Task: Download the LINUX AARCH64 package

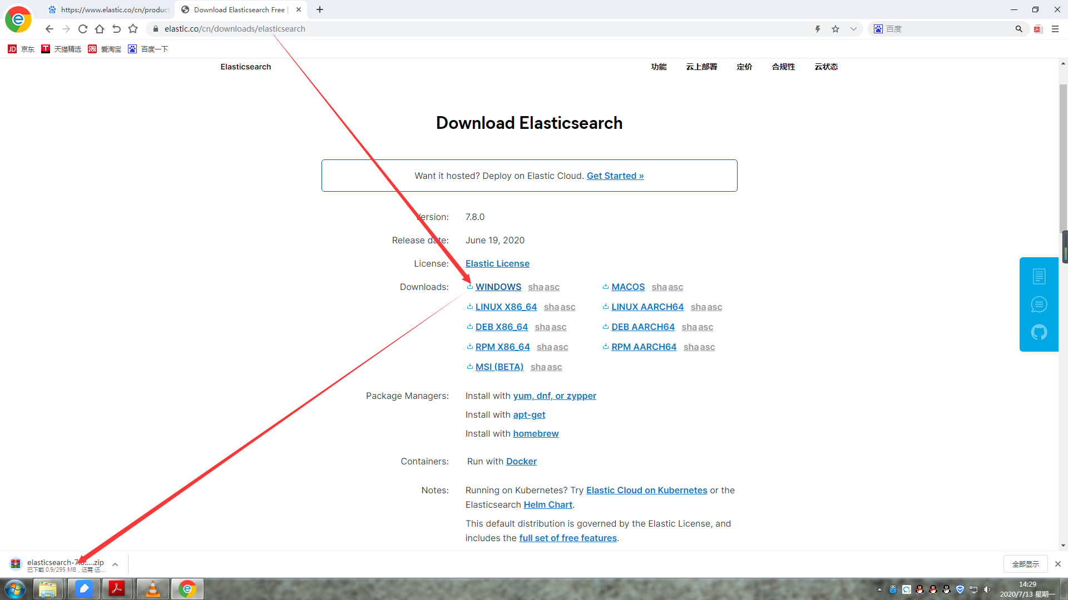Action: tap(647, 307)
